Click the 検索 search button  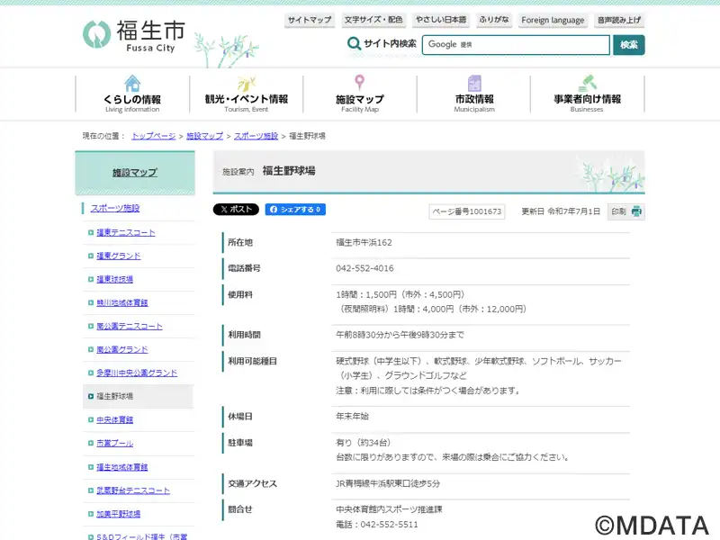click(628, 45)
